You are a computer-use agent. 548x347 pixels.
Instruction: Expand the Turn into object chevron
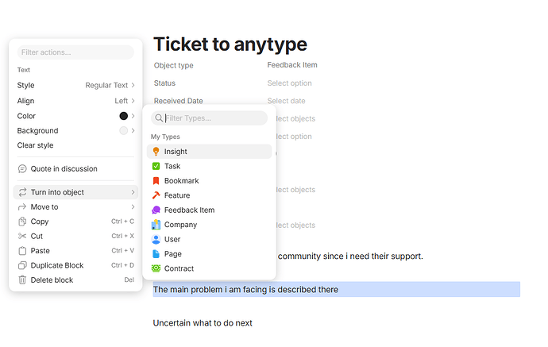(x=133, y=192)
